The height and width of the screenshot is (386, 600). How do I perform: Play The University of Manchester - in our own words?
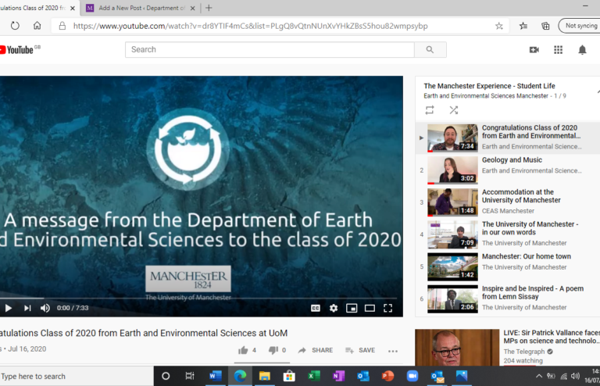508,234
